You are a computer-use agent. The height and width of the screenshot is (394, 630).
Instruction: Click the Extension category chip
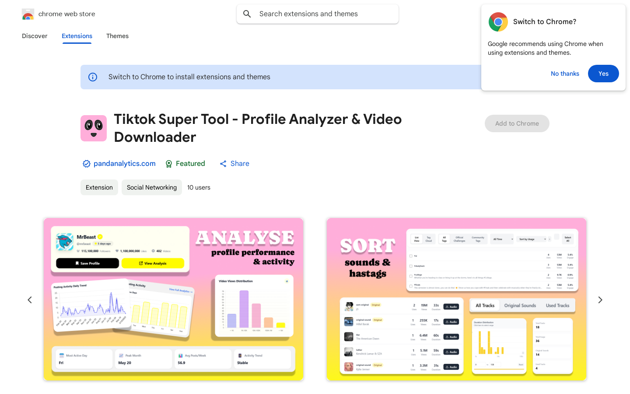[99, 187]
